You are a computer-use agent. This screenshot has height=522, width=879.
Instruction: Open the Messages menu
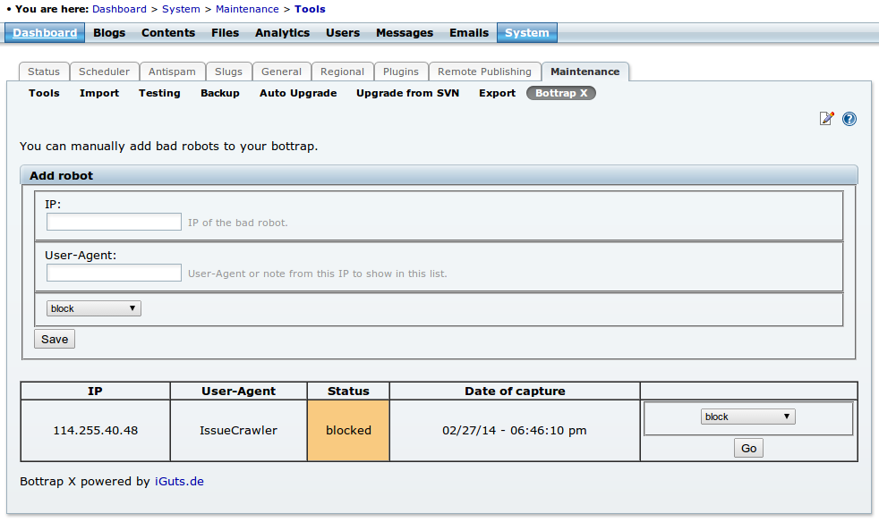pyautogui.click(x=405, y=33)
